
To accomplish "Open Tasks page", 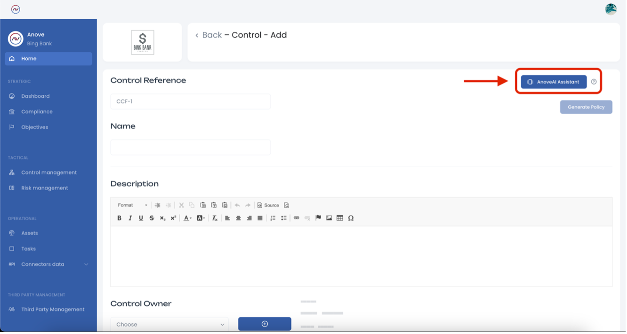I will [28, 249].
